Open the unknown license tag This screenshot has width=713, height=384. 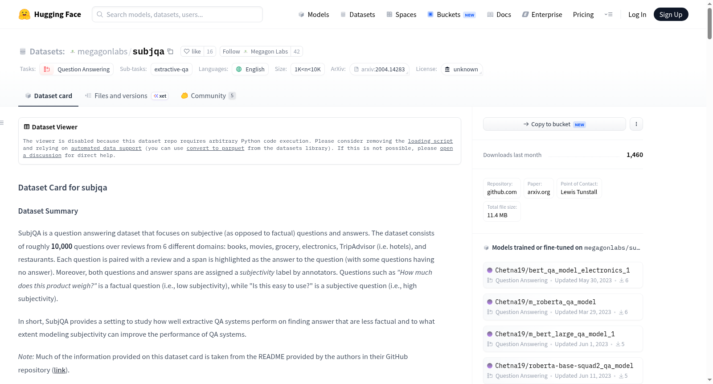point(462,69)
